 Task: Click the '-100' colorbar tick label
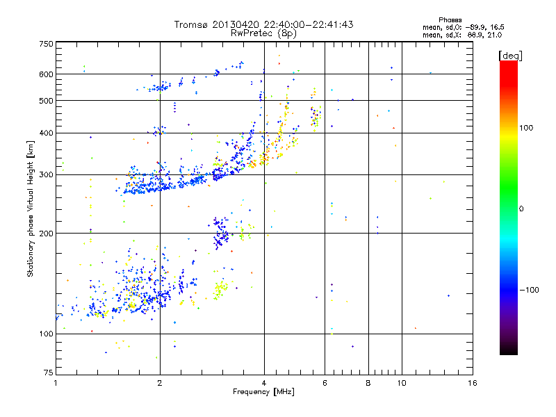[x=529, y=290]
